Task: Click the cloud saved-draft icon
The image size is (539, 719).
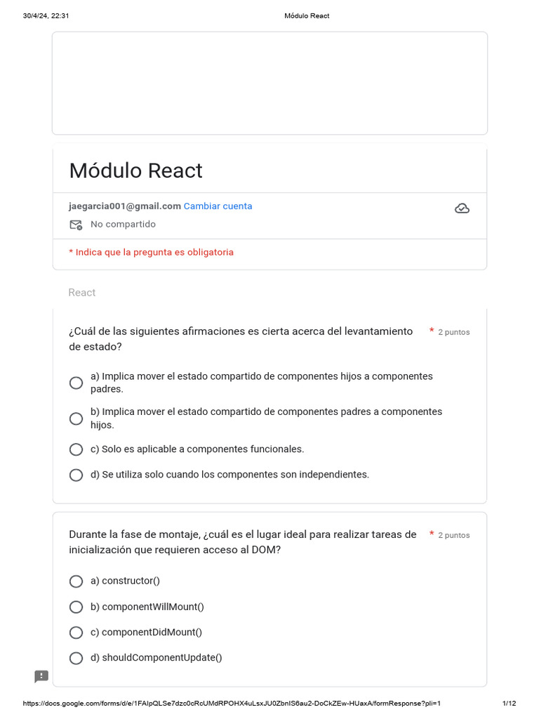Action: [x=462, y=209]
